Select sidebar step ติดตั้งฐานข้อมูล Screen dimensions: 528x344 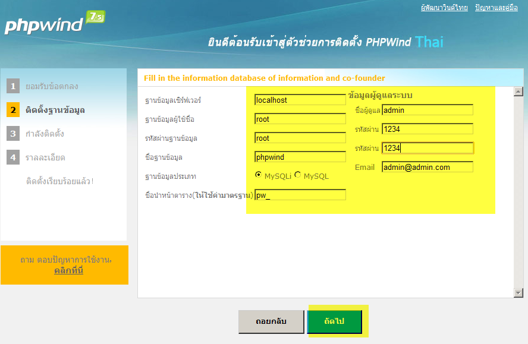coord(55,110)
